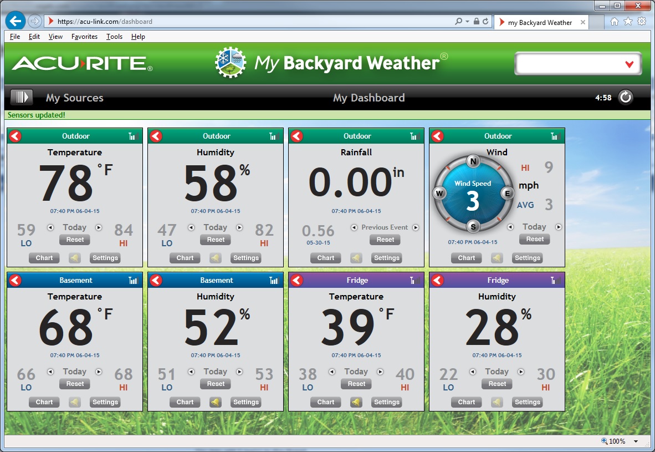Toggle the alarm bell on Basement Humidity
The width and height of the screenshot is (655, 452).
216,402
